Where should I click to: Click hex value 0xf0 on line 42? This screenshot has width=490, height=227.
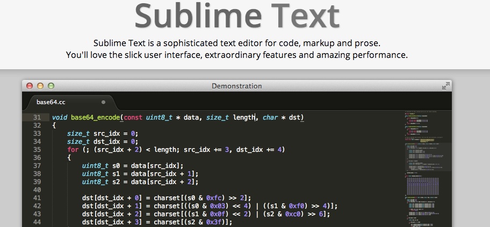coord(297,206)
